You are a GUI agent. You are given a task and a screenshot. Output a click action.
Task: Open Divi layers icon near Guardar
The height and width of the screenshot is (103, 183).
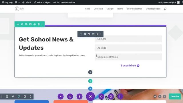pos(160,96)
